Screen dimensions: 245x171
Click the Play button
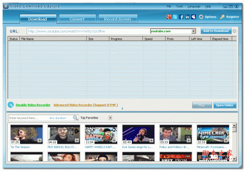pos(202,105)
